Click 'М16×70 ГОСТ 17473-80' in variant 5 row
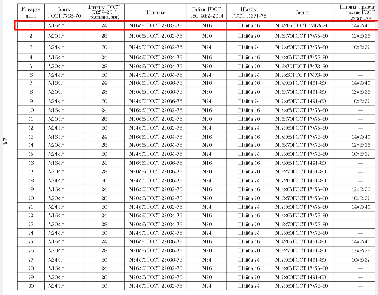The height and width of the screenshot is (295, 378). coord(302,66)
